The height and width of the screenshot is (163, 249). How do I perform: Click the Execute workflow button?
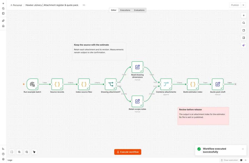(x=128, y=152)
